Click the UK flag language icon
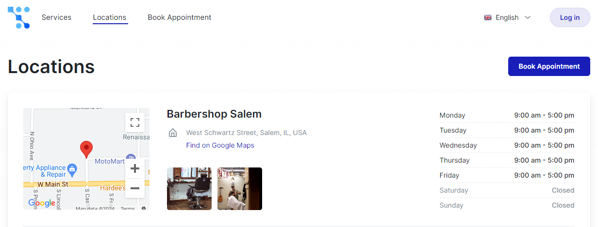Screen dimensions: 598x227 (488, 17)
